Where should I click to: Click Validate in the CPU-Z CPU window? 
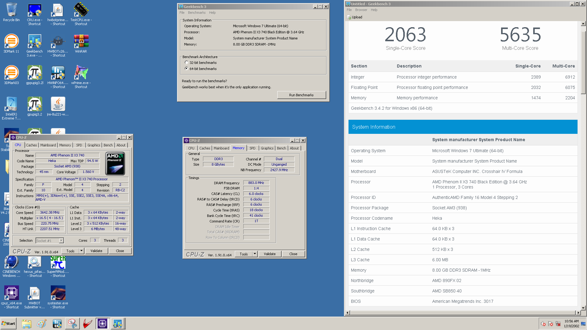[x=96, y=251]
